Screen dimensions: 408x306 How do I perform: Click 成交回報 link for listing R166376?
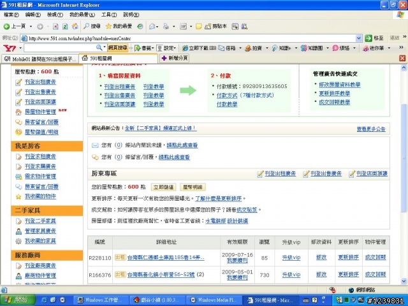pyautogui.click(x=375, y=274)
